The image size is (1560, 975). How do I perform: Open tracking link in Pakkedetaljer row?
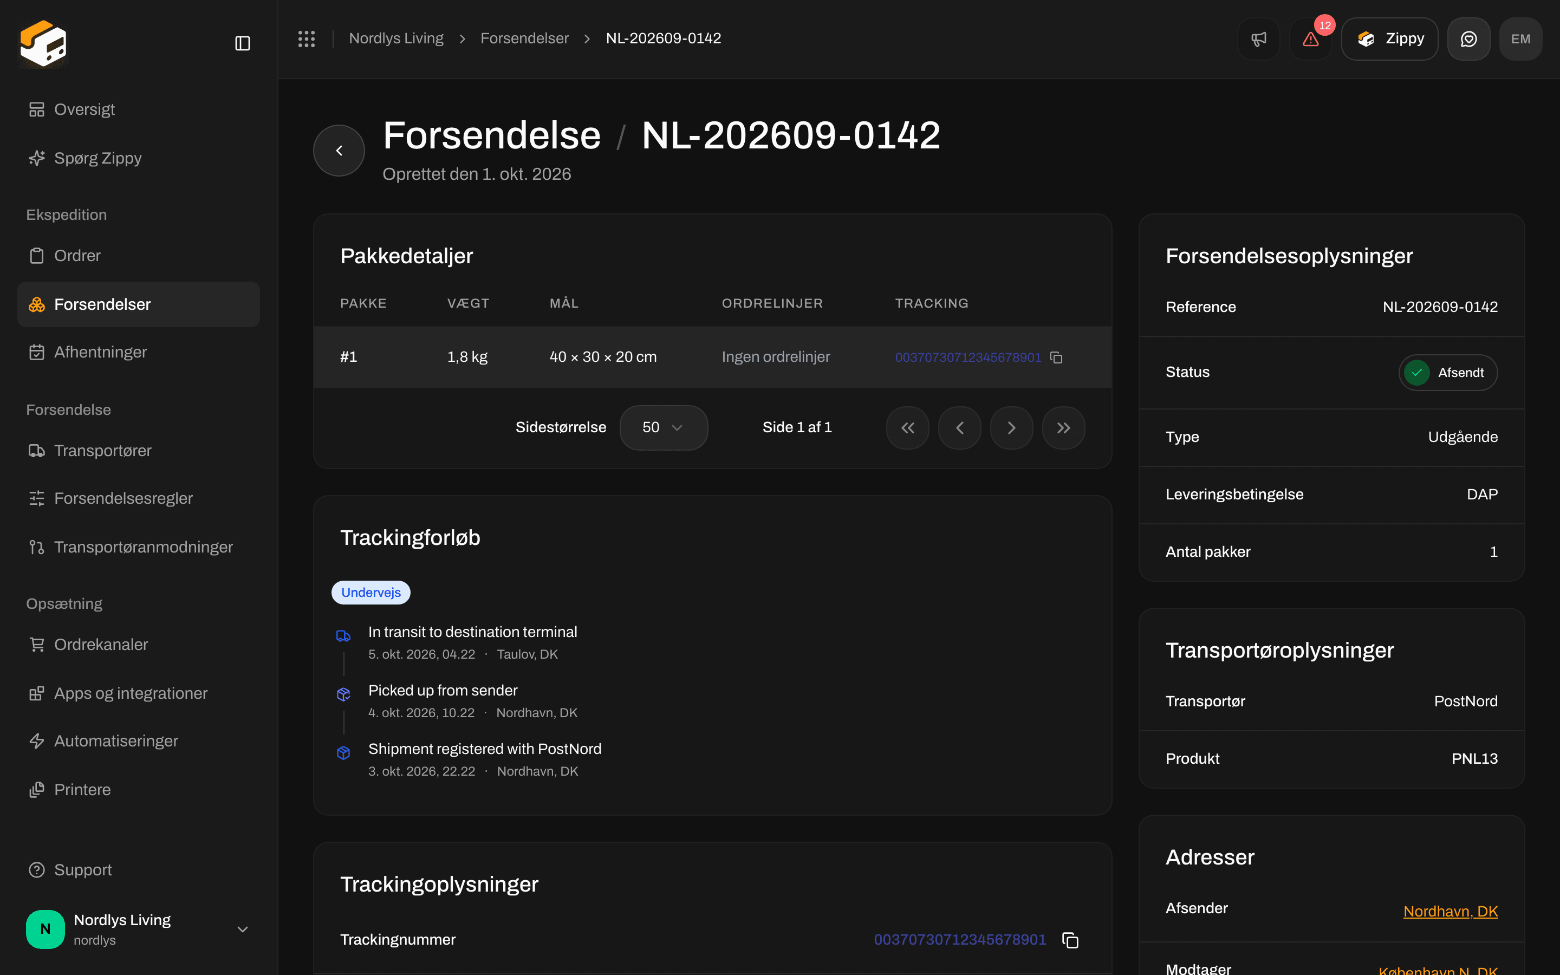click(967, 357)
